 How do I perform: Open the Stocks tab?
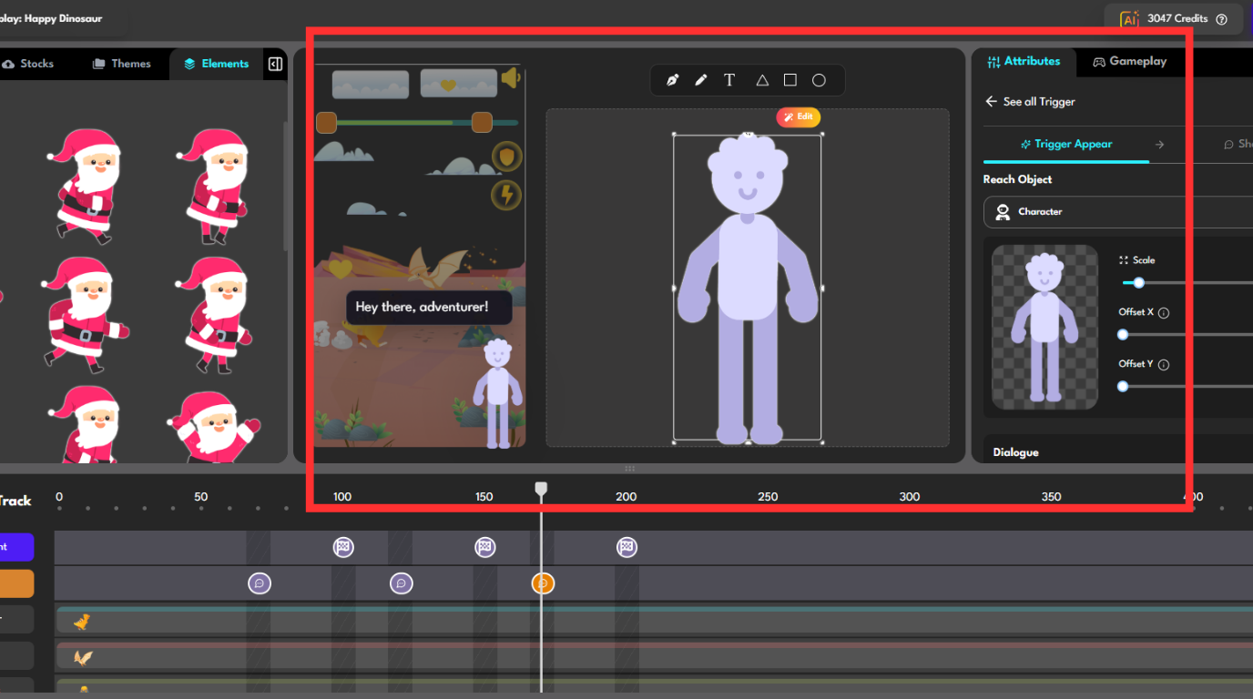click(x=27, y=64)
